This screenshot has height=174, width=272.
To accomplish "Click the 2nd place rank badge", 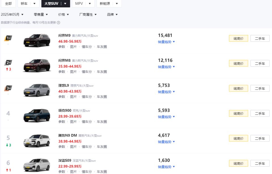I will click(8, 63).
